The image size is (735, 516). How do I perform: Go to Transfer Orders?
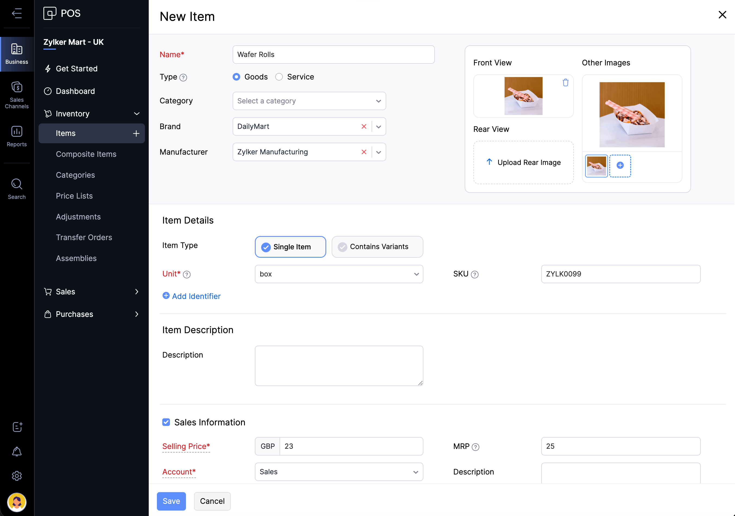point(84,237)
